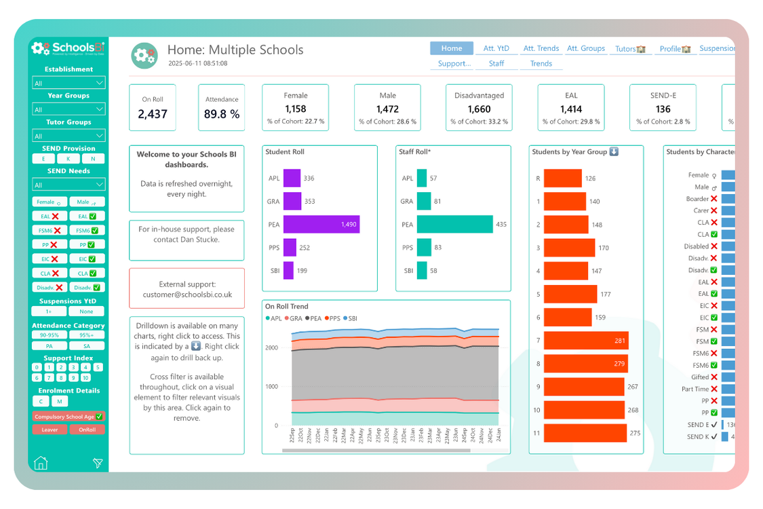Click the SchoolsBI logo in the sidebar
The image size is (763, 509).
pyautogui.click(x=68, y=47)
